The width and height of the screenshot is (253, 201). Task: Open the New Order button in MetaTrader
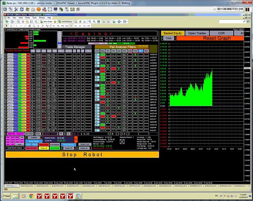point(46,21)
